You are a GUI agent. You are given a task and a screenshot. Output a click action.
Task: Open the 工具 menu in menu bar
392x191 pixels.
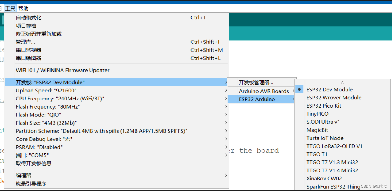(x=10, y=9)
